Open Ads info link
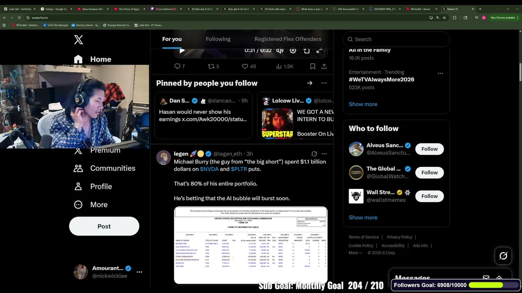Image resolution: width=522 pixels, height=293 pixels. 420,245
